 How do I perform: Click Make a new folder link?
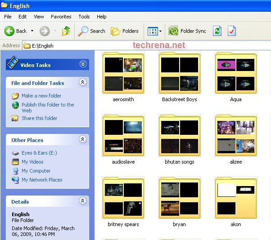(x=41, y=96)
